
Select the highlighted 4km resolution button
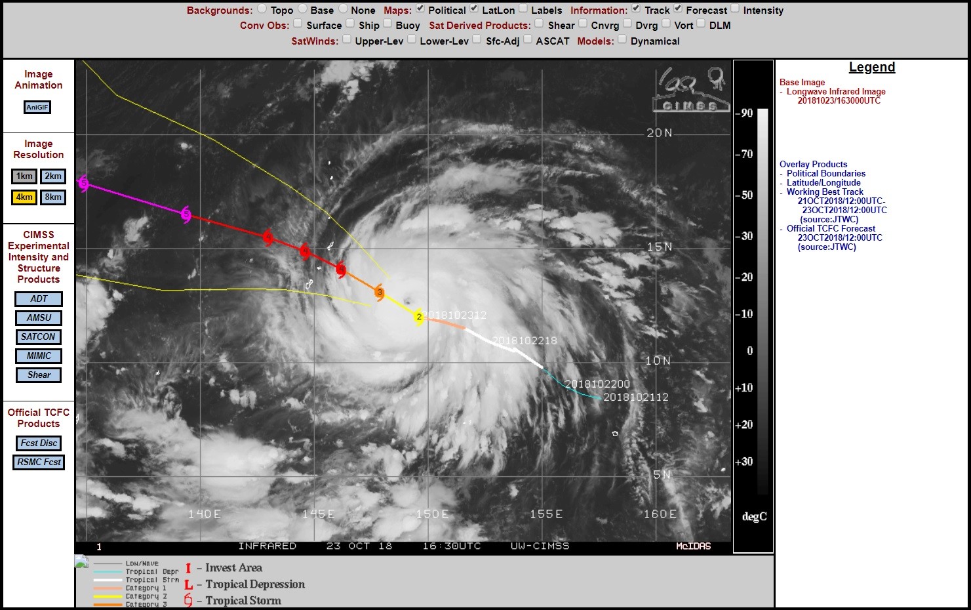click(25, 197)
